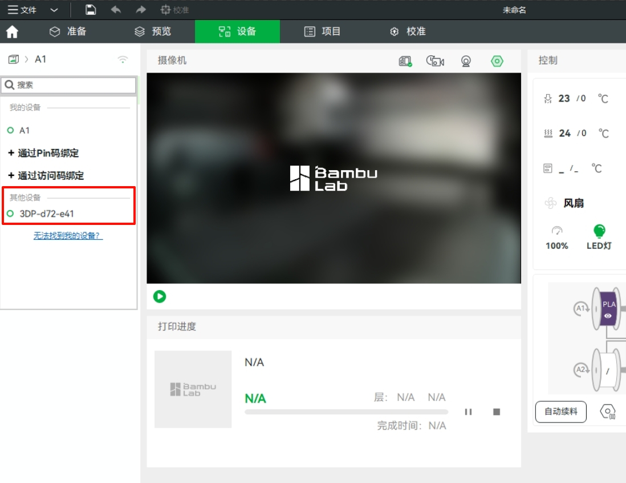Set bed target temperature value
Image resolution: width=626 pixels, height=483 pixels.
[584, 133]
